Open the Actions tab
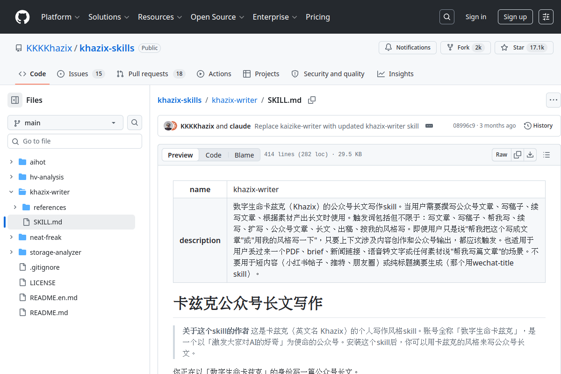561x374 pixels. pos(214,74)
